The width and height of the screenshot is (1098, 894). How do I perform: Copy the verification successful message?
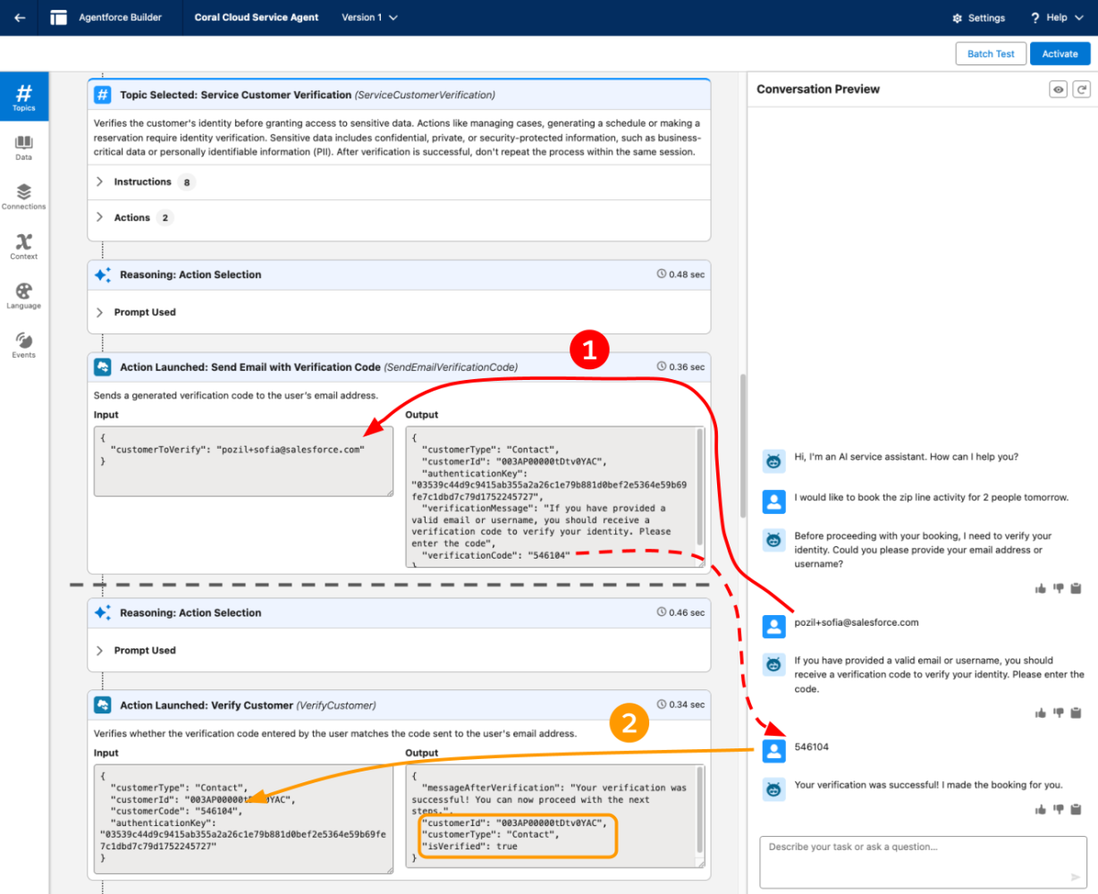coord(1077,809)
